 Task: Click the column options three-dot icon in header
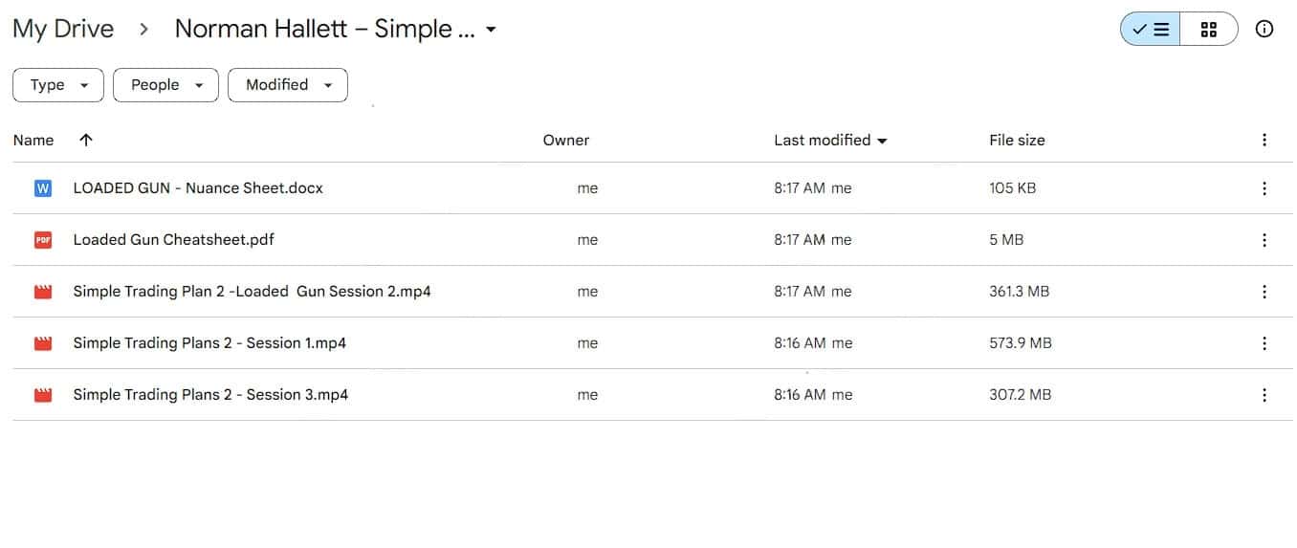[1264, 140]
